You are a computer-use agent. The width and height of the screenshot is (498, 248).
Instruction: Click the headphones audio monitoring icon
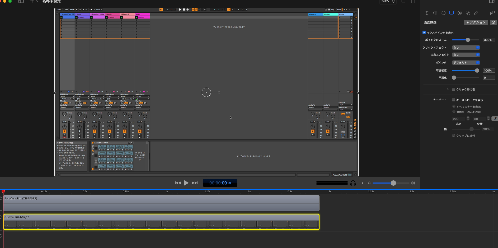click(x=353, y=183)
